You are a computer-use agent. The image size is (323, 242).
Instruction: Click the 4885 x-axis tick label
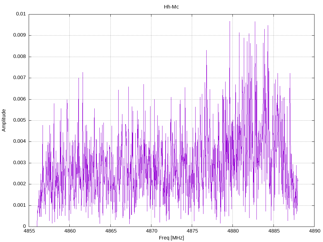(274, 231)
